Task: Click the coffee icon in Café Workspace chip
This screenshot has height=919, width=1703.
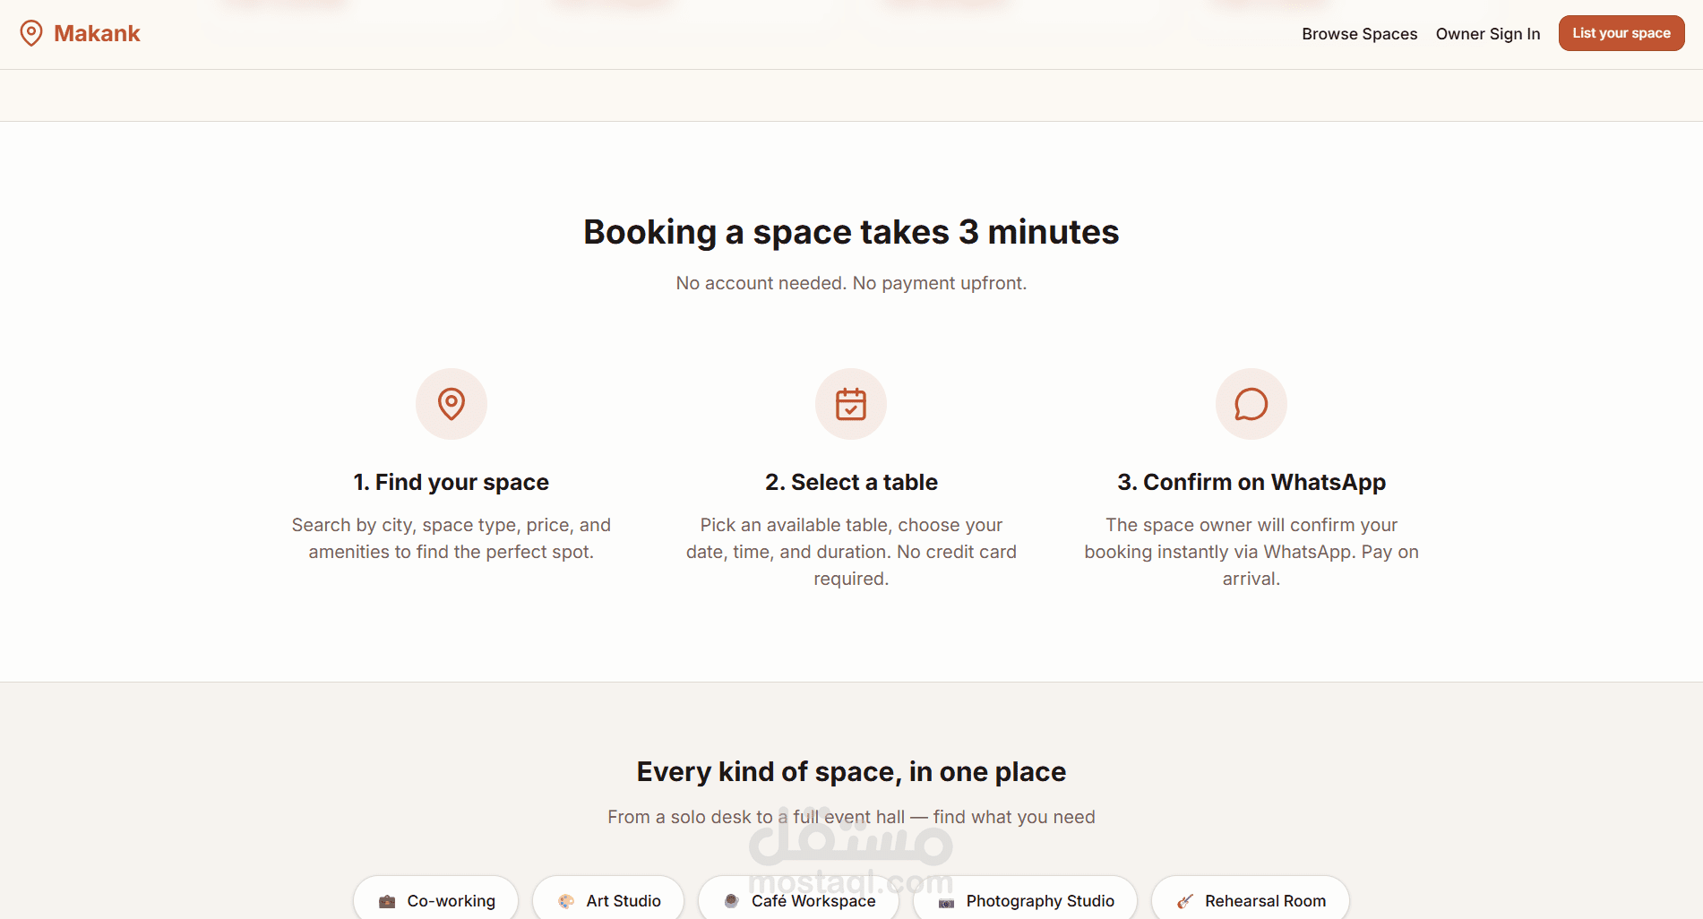Action: coord(732,901)
